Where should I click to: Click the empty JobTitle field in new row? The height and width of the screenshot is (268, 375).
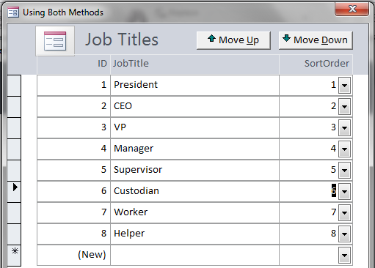pyautogui.click(x=194, y=256)
